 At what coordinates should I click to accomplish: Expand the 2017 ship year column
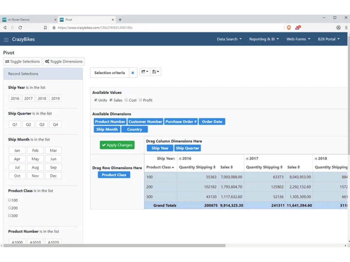click(247, 159)
